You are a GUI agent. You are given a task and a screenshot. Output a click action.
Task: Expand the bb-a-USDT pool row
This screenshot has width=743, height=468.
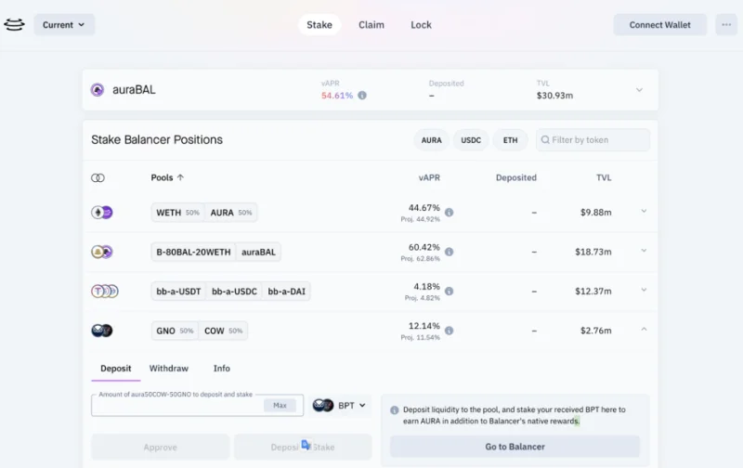(x=644, y=290)
